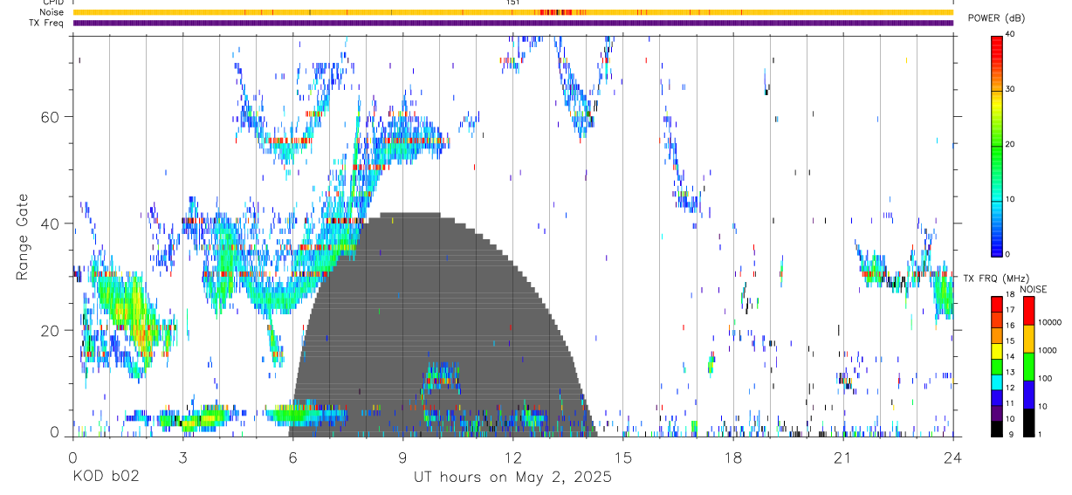This screenshot has height=495, width=1072.
Task: Select the purple TX Freq strip above the plot
Action: [512, 23]
